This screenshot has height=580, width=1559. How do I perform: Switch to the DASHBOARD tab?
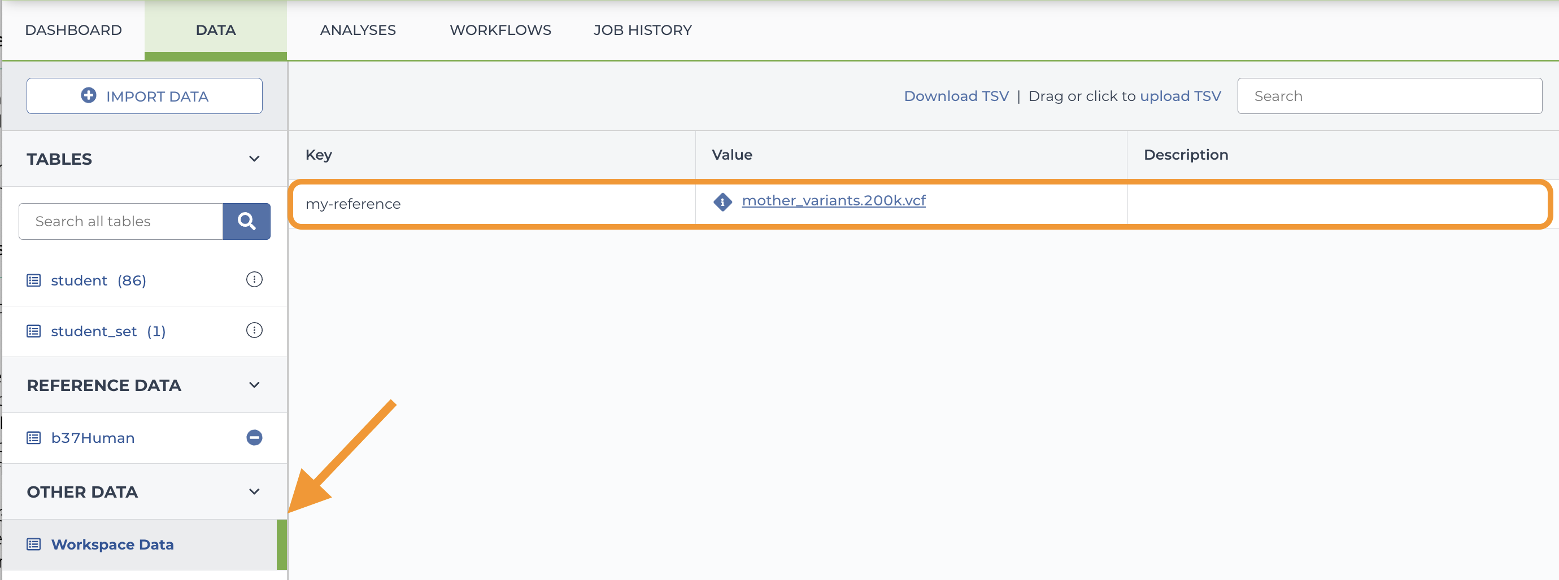click(x=73, y=30)
